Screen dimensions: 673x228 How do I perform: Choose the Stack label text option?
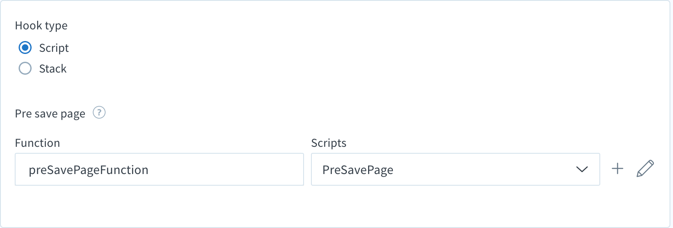(53, 69)
